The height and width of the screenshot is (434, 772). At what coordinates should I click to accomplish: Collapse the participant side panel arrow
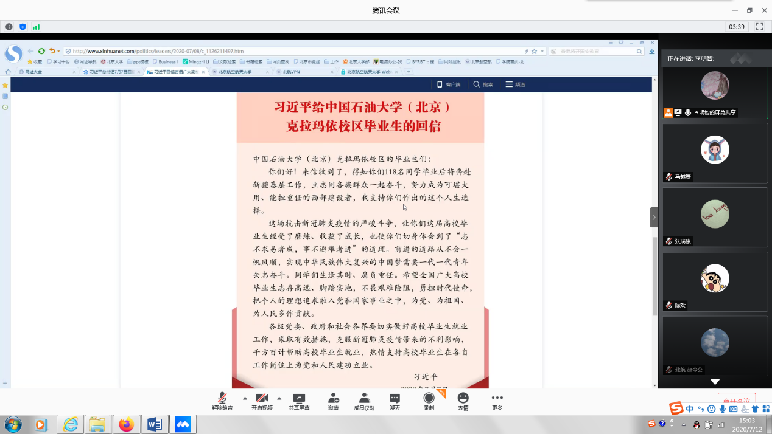point(654,217)
